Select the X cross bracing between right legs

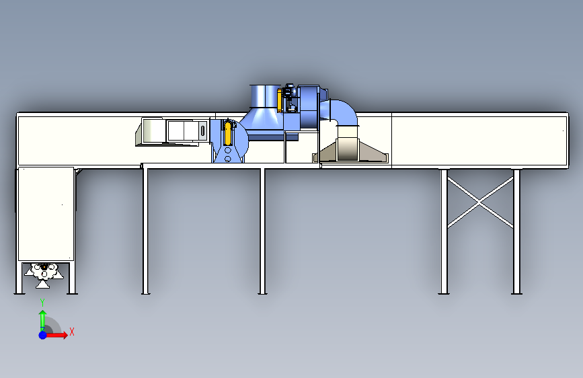(x=480, y=202)
